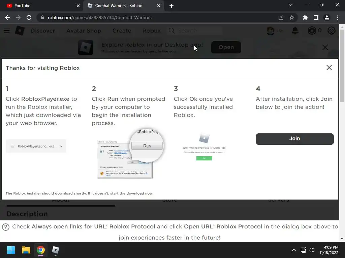This screenshot has height=258, width=345.
Task: Click the Roblox successfully installed illustration
Action: coord(204,146)
